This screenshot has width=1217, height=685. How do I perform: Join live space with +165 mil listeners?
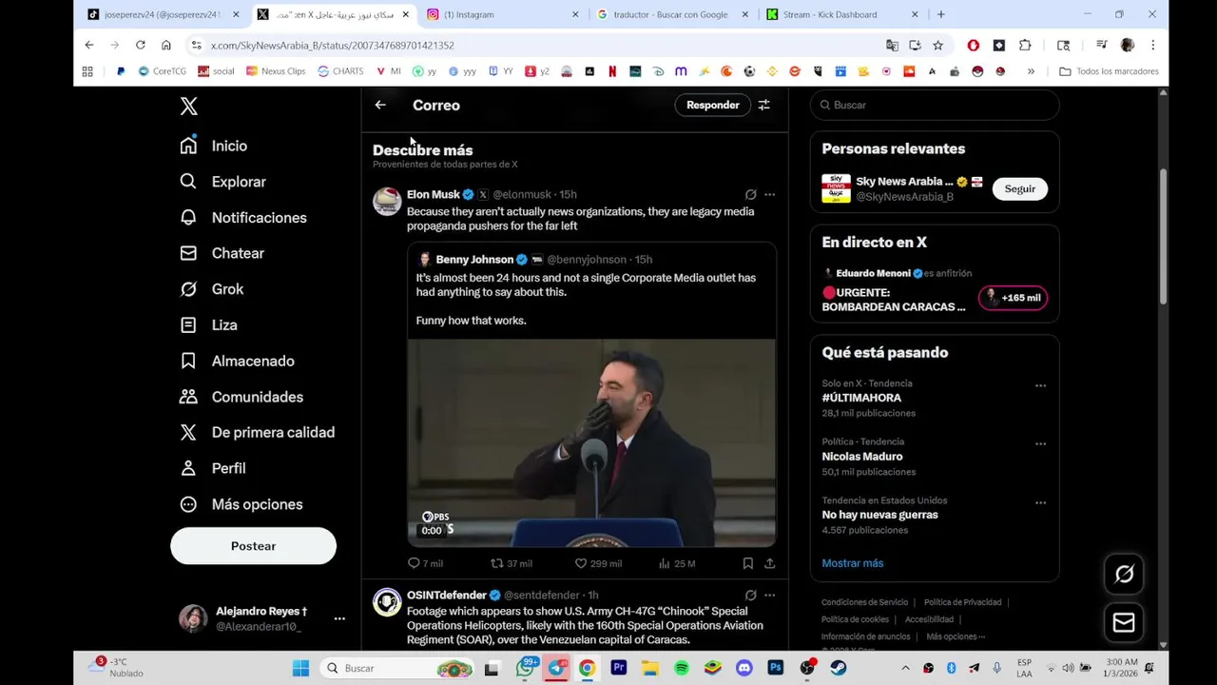pos(1013,298)
